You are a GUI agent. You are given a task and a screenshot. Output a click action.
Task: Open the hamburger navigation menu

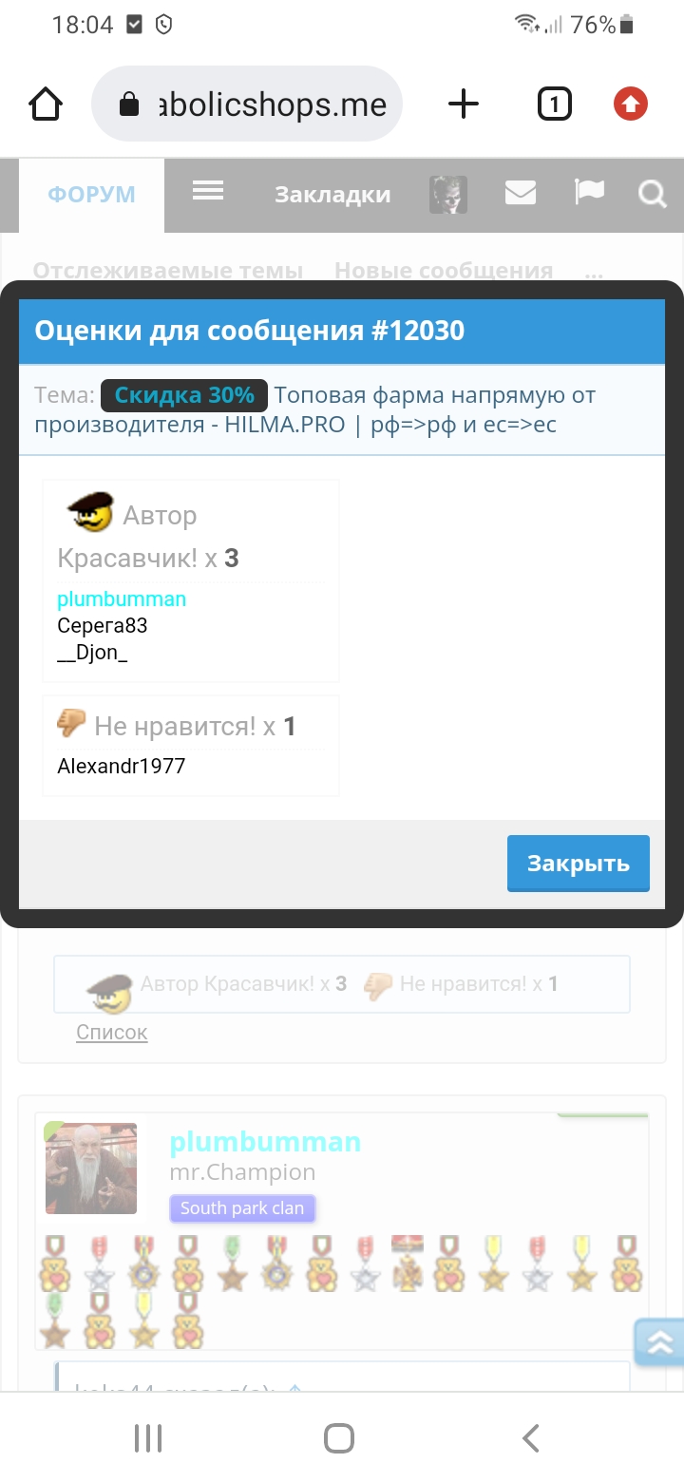208,192
